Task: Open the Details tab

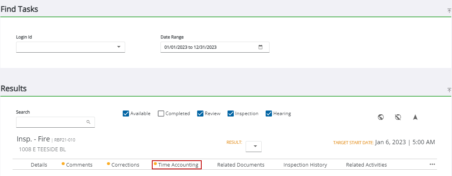Action: 39,165
